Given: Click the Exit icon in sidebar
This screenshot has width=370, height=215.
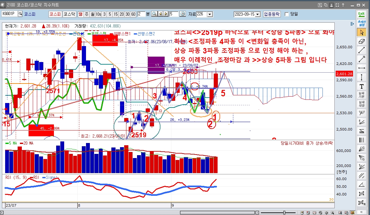Looking at the screenshot, I should point(361,14).
